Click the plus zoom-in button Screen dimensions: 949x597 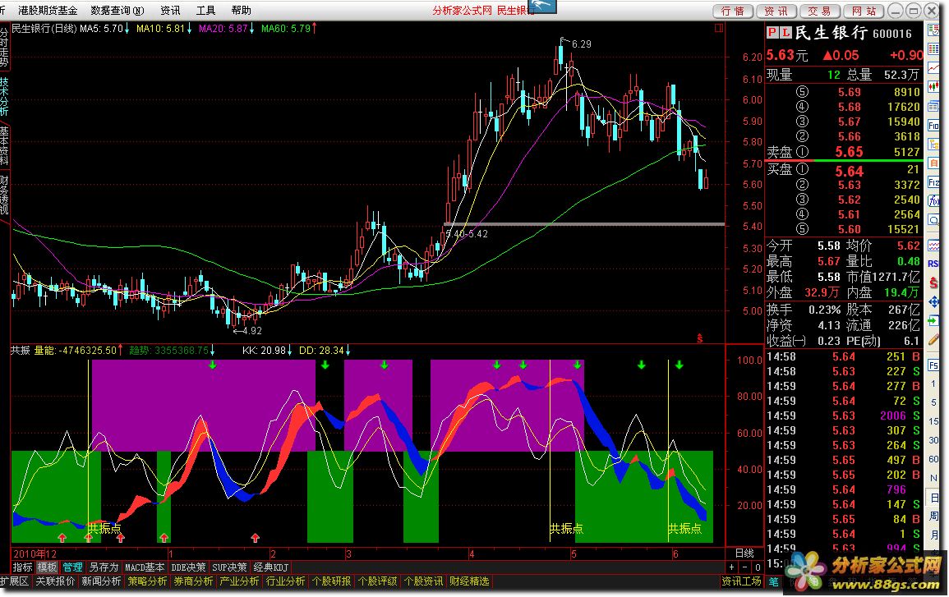tap(732, 567)
